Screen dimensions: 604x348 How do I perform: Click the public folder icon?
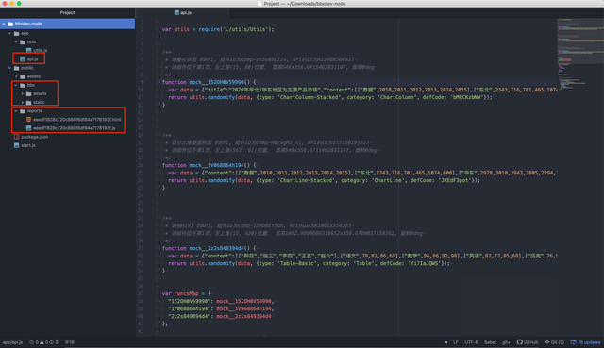coord(17,68)
